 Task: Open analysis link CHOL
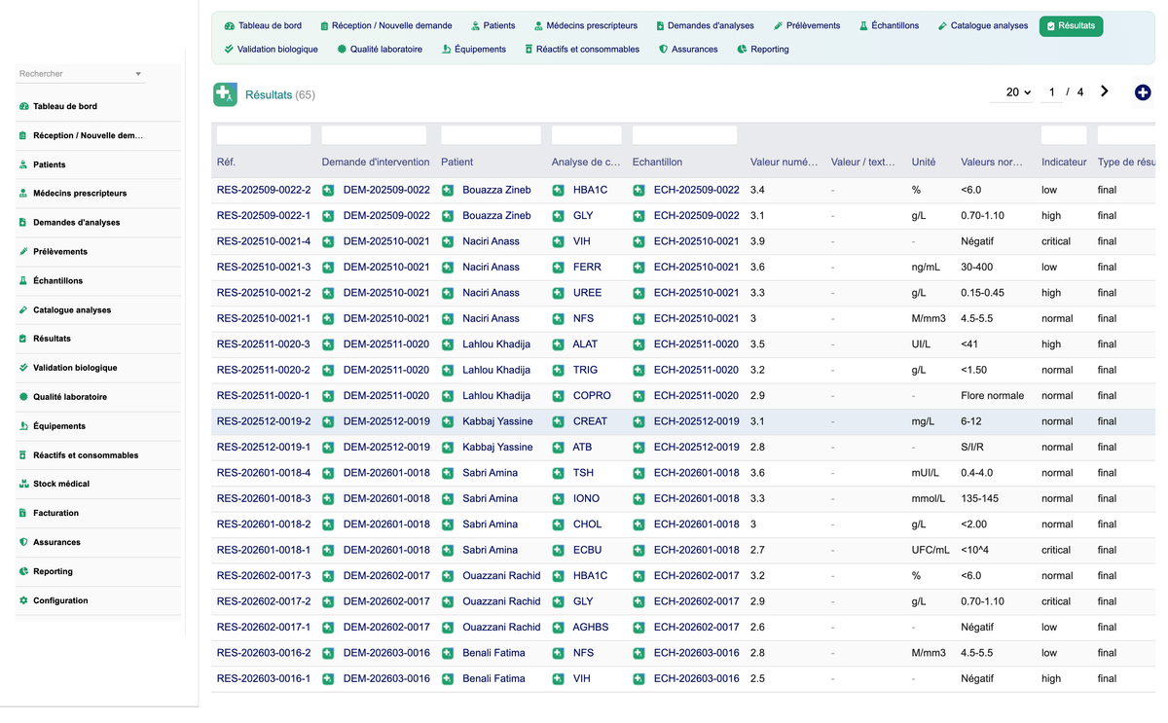pyautogui.click(x=587, y=524)
